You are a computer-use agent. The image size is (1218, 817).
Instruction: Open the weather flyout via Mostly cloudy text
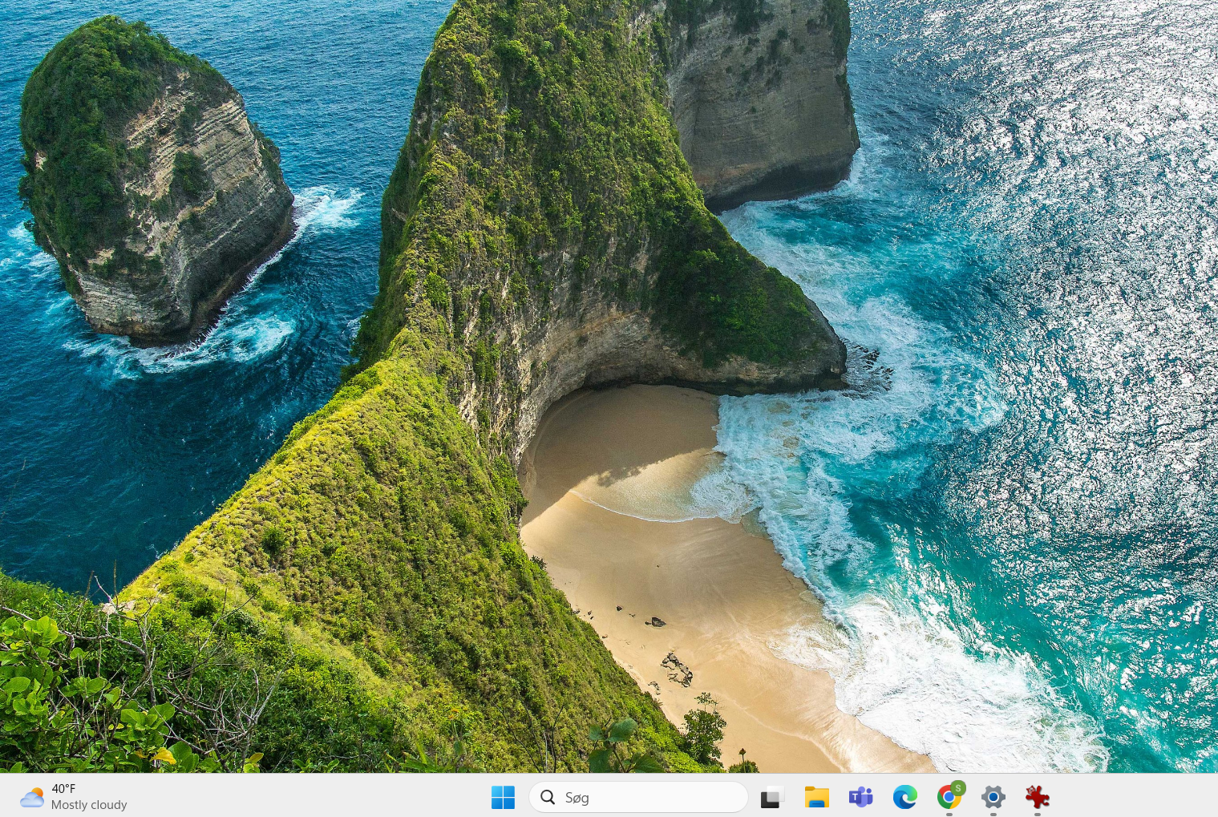pos(89,804)
